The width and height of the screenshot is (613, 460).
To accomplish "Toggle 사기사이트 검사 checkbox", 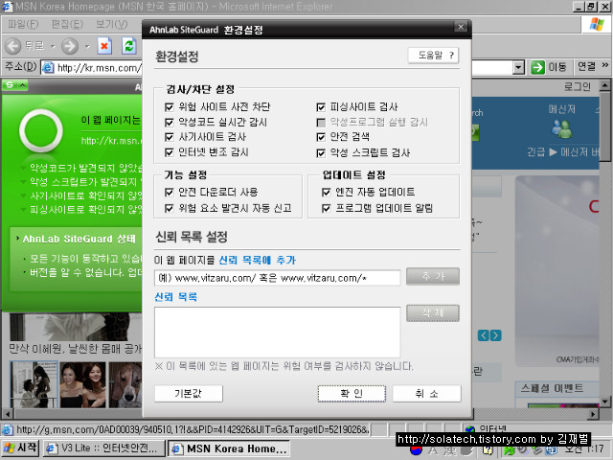I will pyautogui.click(x=169, y=137).
